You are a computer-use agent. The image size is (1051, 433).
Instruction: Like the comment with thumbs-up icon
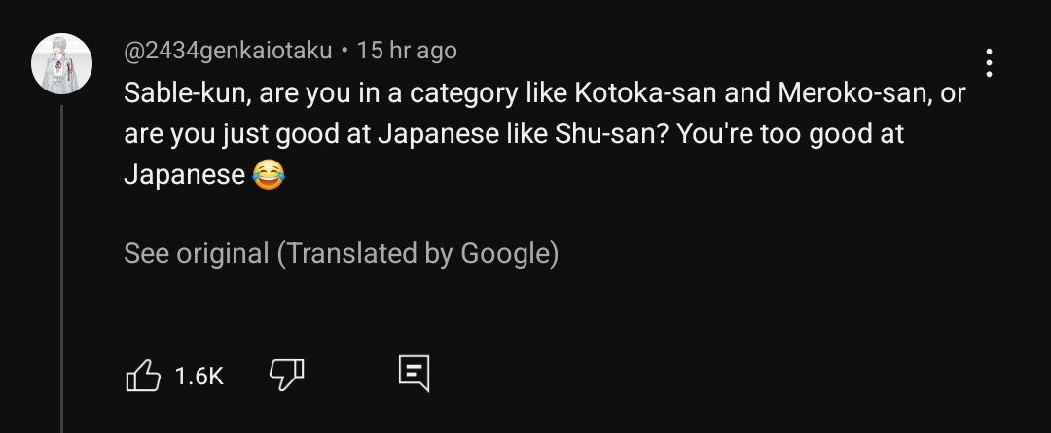click(143, 375)
